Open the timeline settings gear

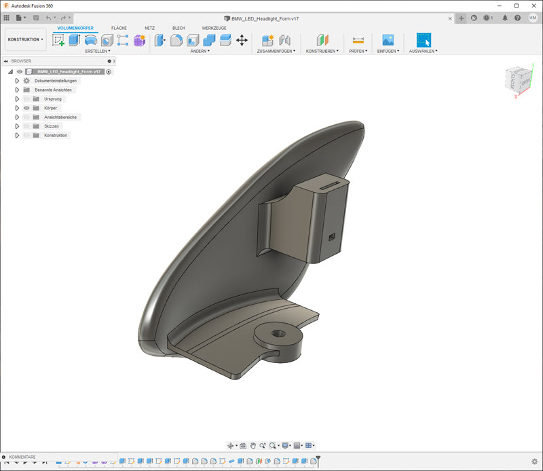coord(534,461)
